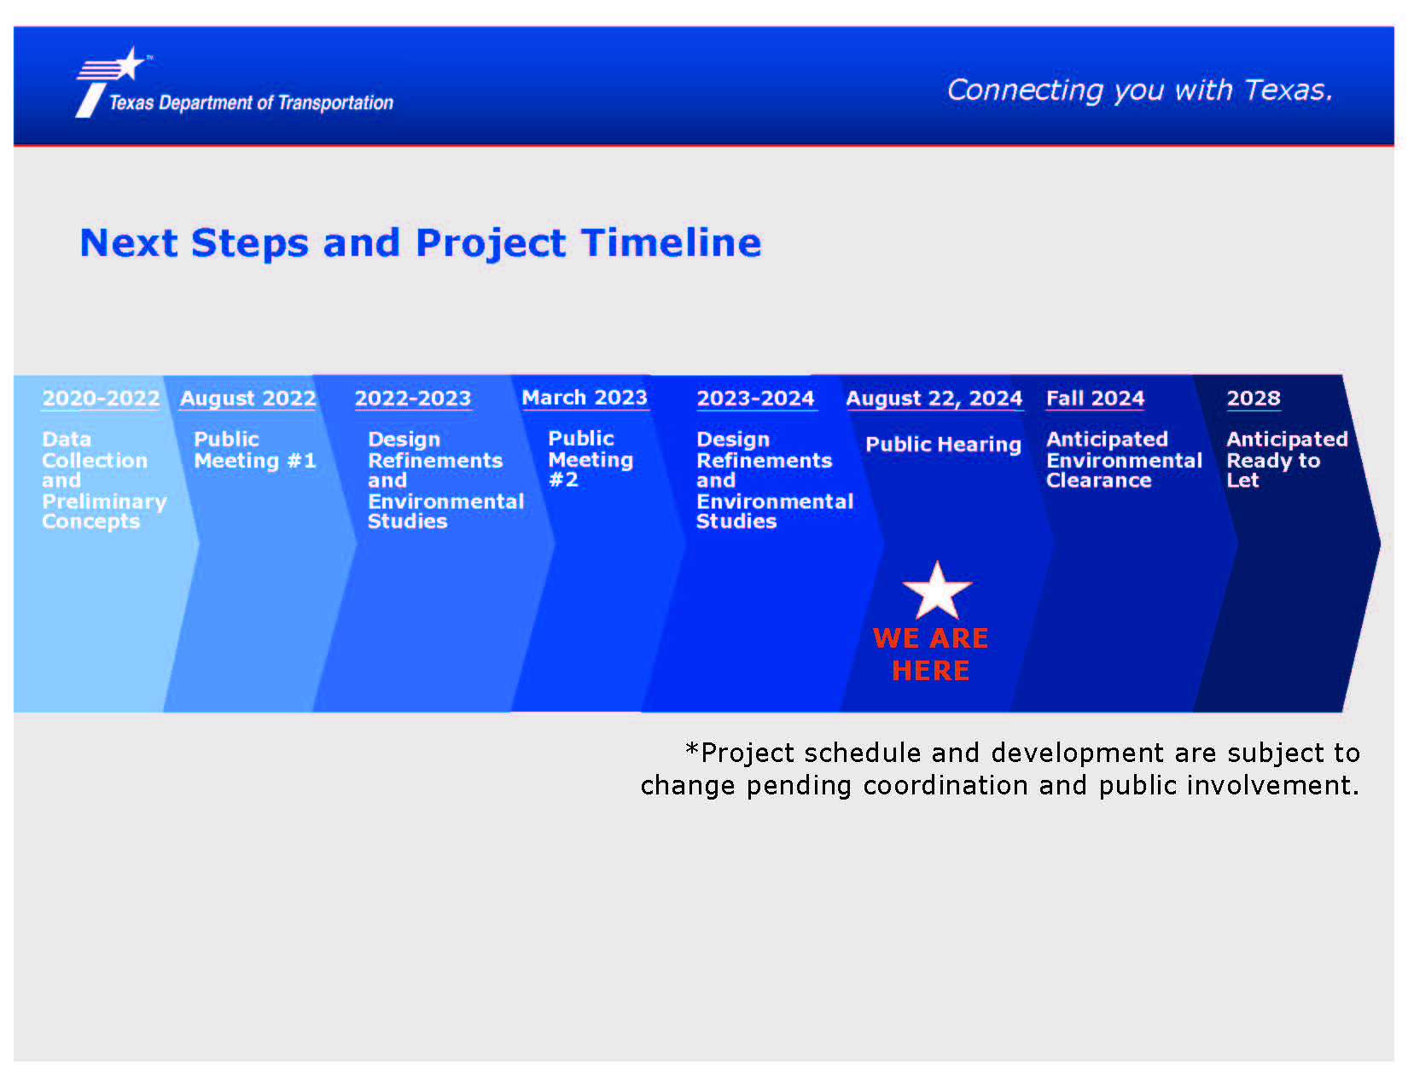The height and width of the screenshot is (1088, 1408).
Task: Click the project schedule disclaimer footnote
Action: (x=1000, y=769)
